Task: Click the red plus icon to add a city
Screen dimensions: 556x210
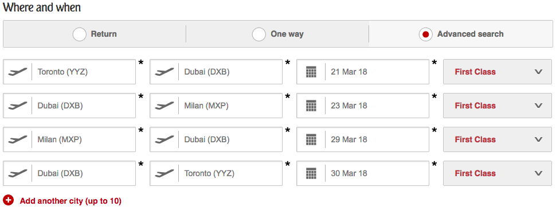Action: coord(8,200)
